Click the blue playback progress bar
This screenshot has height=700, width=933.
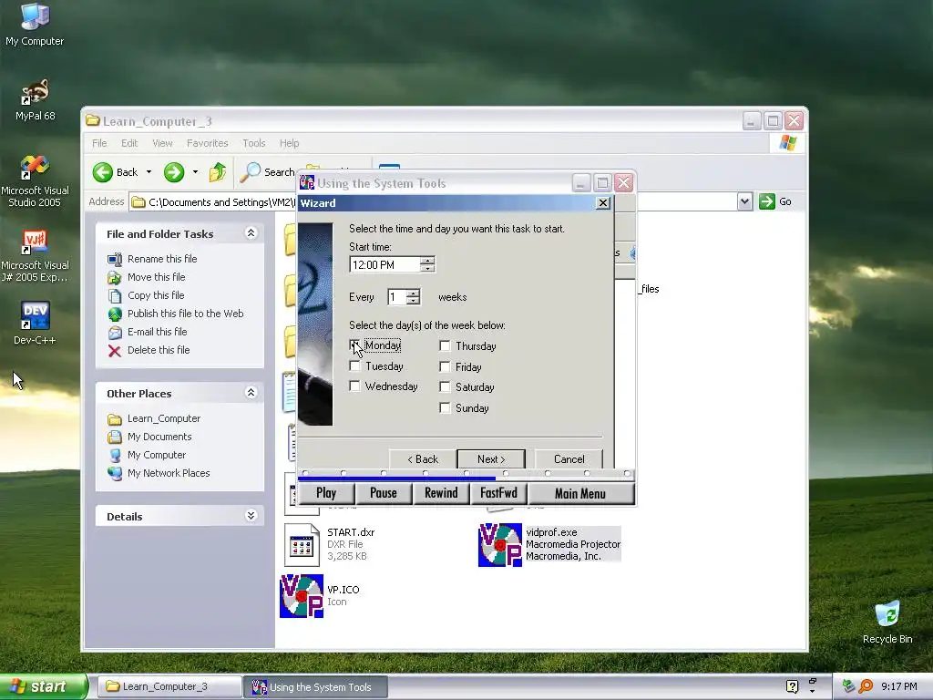(396, 478)
